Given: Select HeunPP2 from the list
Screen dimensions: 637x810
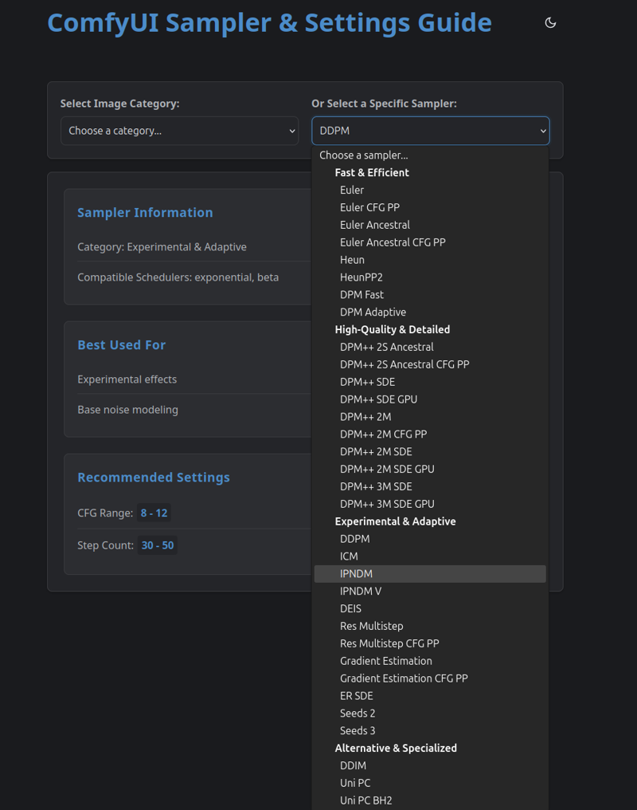Looking at the screenshot, I should point(430,277).
